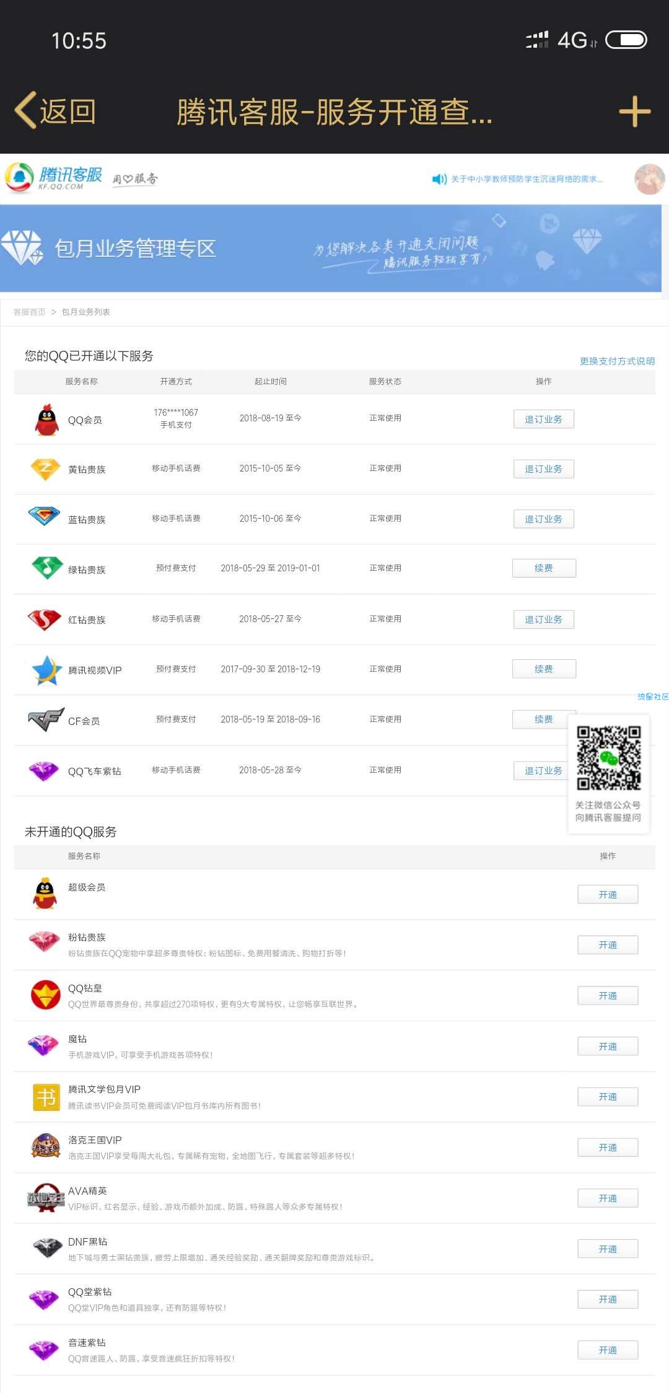Activate 腾讯文学包月VIP with 开通 button
This screenshot has height=1393, width=669.
[608, 1097]
